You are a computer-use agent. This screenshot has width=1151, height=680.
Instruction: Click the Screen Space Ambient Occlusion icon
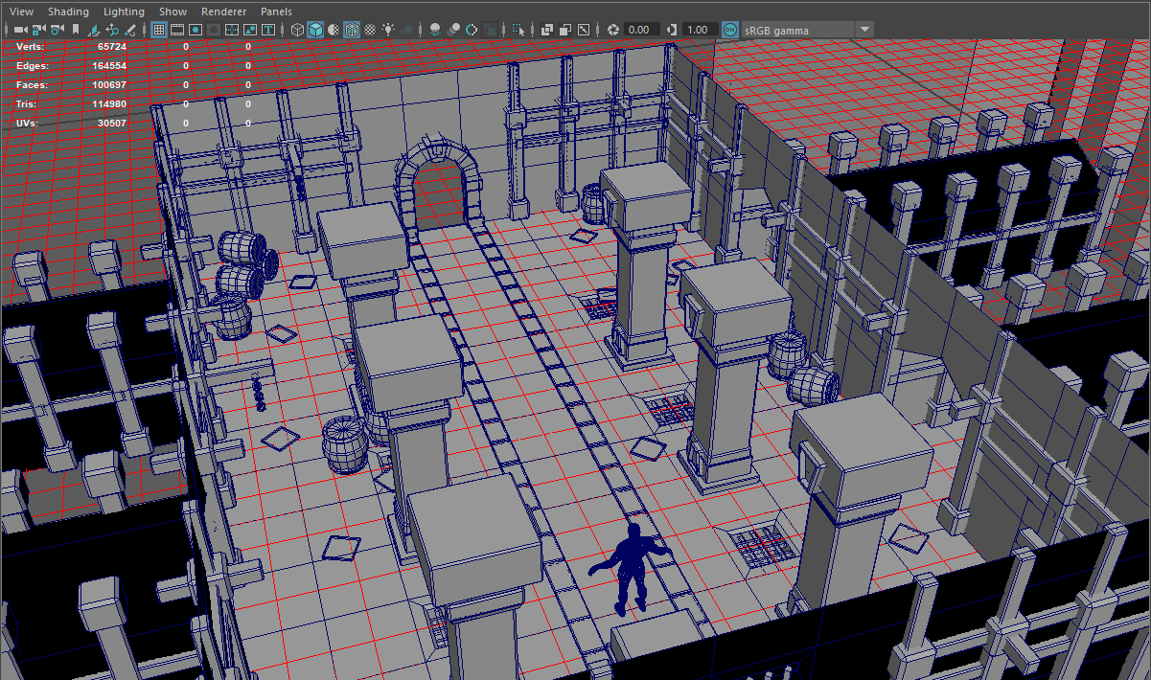(435, 30)
